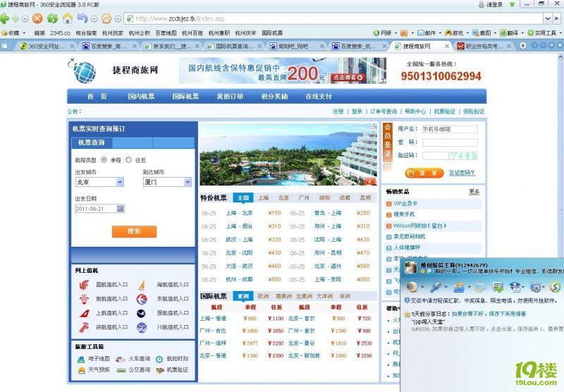The height and width of the screenshot is (392, 564).
Task: Expand the 实用工具 tools dropdown
Action: [x=560, y=32]
